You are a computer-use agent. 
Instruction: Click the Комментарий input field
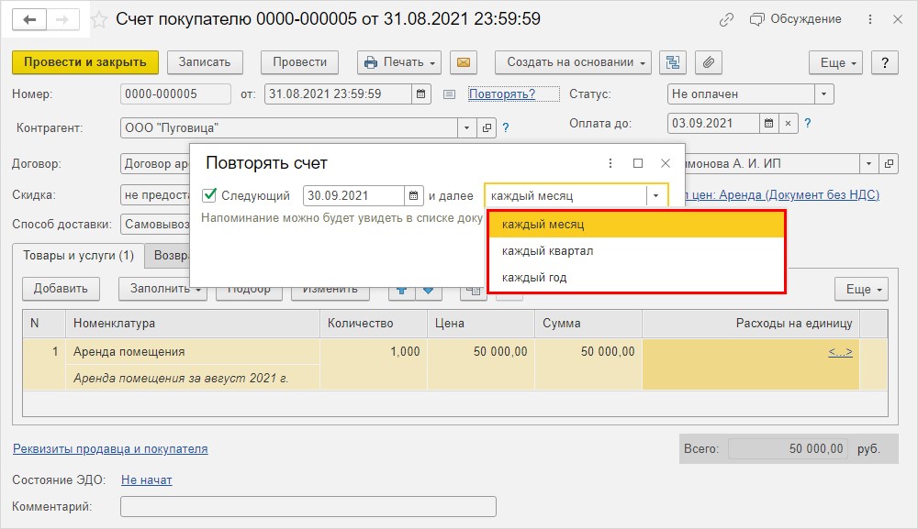[308, 507]
